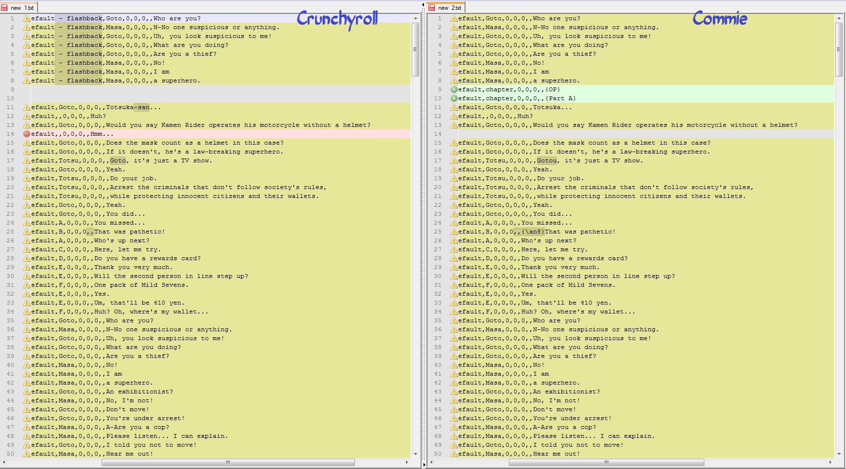Switch to the new 2.txt tab
Image resolution: width=846 pixels, height=469 pixels.
coord(446,7)
